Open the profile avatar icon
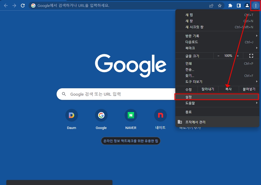Viewport: 261px width, 185px height. (x=247, y=6)
